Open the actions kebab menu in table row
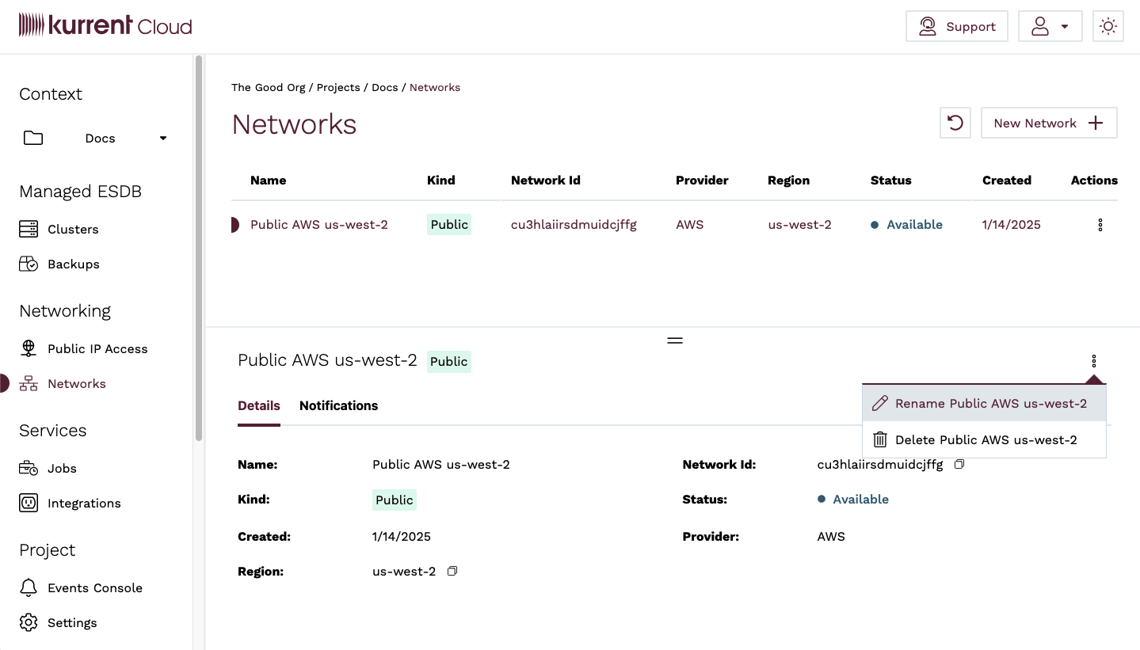Viewport: 1140px width, 650px height. click(1100, 225)
